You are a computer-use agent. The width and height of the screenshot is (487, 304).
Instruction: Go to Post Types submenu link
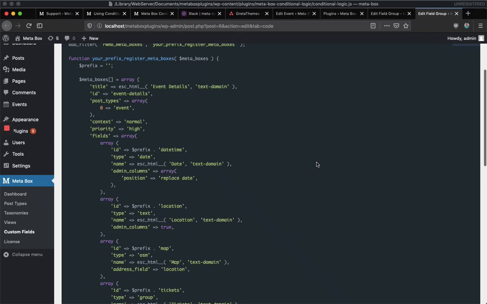(15, 204)
